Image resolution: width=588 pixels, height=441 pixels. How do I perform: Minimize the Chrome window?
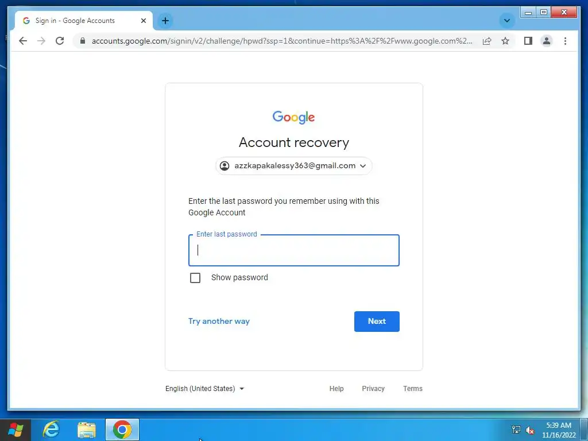[x=528, y=13]
